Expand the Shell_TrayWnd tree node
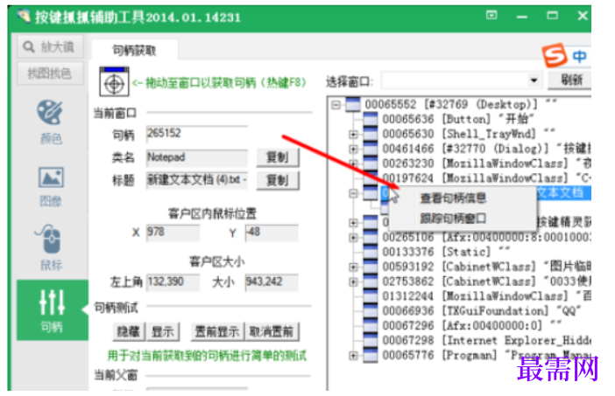This screenshot has height=396, width=615. click(353, 135)
